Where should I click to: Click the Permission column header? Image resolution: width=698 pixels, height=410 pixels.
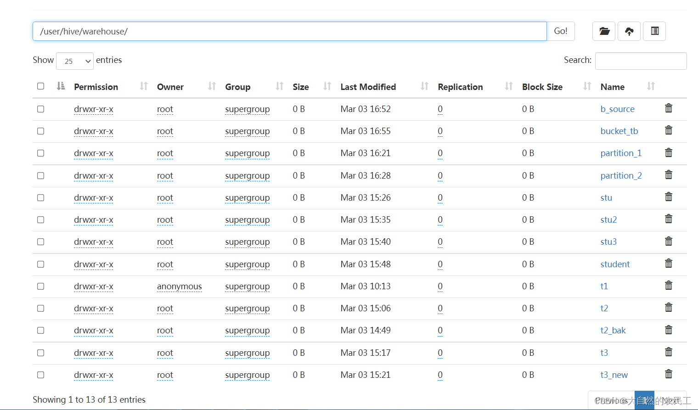(x=96, y=87)
